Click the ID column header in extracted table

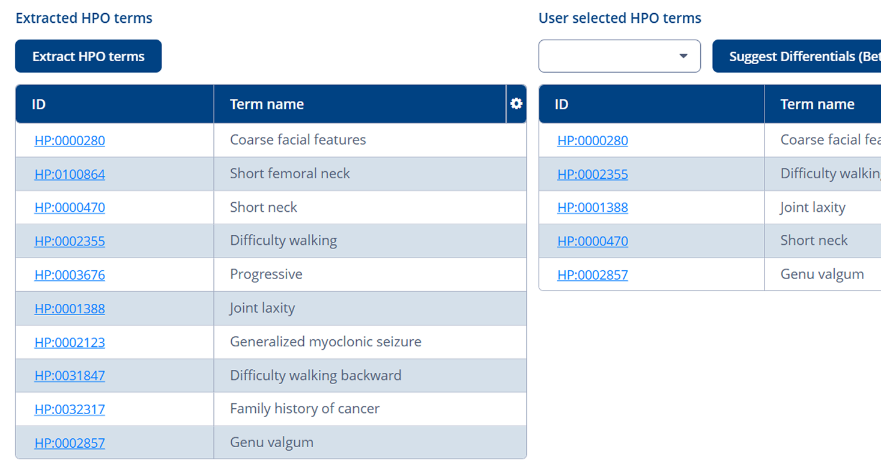click(x=38, y=104)
